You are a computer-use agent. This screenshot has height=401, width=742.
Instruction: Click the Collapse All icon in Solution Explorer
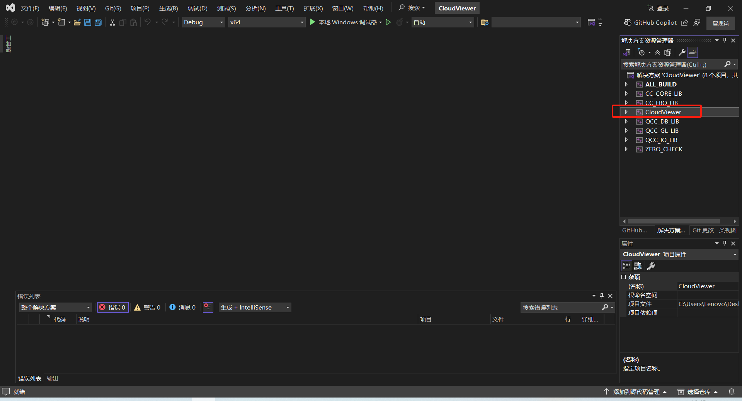[658, 52]
